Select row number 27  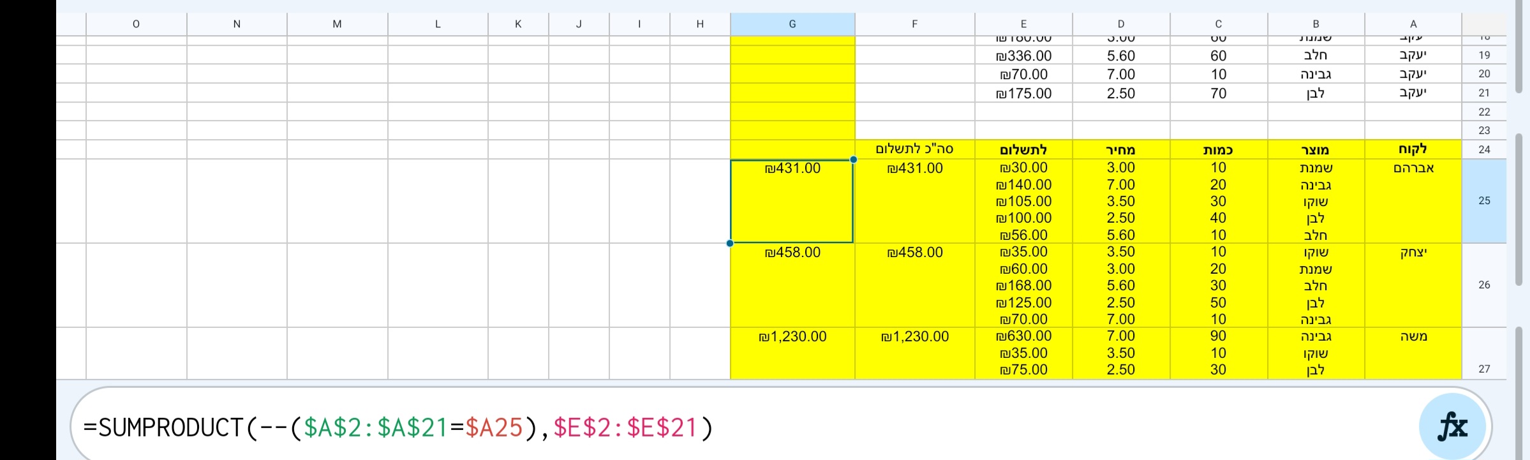tap(1485, 369)
